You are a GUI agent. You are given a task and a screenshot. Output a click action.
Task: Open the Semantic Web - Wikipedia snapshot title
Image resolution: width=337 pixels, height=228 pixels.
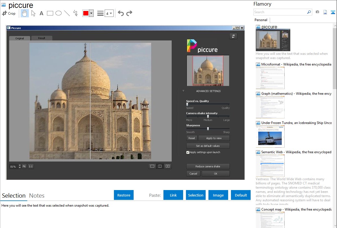(296, 152)
